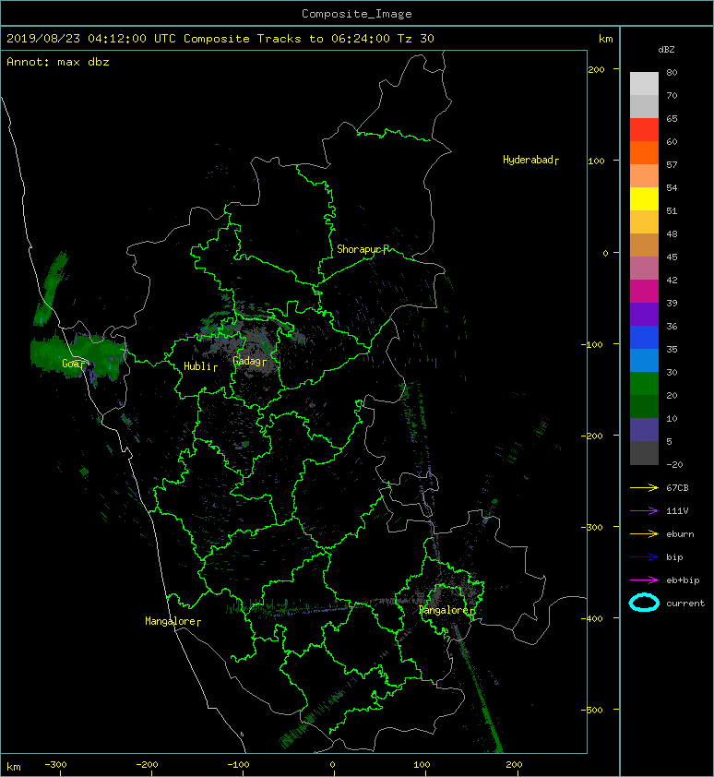This screenshot has width=714, height=777.
Task: Click the dBZ color scale heading
Action: 666,50
